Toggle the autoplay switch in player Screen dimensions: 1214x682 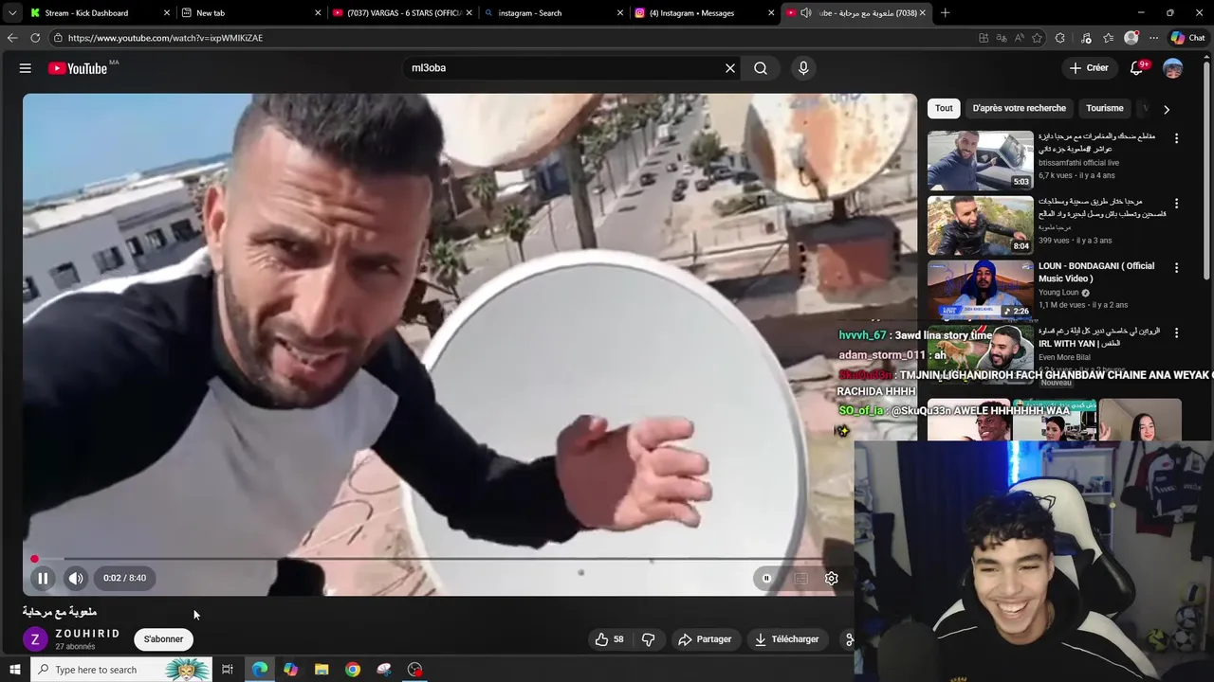(x=766, y=578)
